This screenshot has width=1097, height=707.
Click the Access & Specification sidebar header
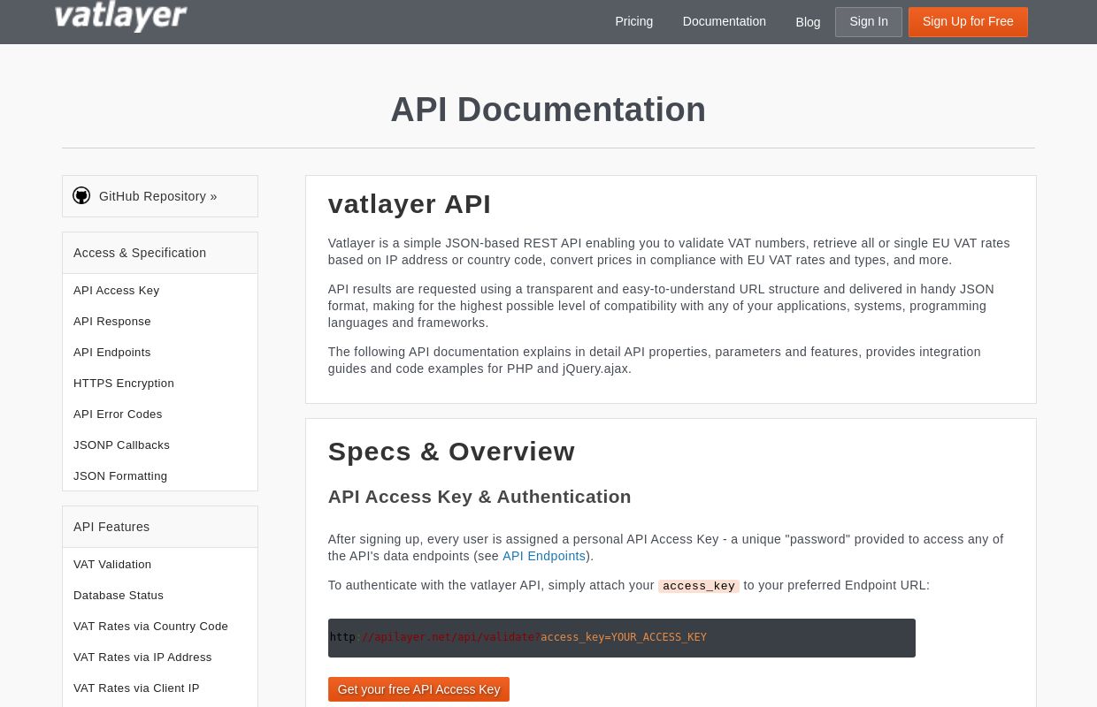[x=160, y=253]
